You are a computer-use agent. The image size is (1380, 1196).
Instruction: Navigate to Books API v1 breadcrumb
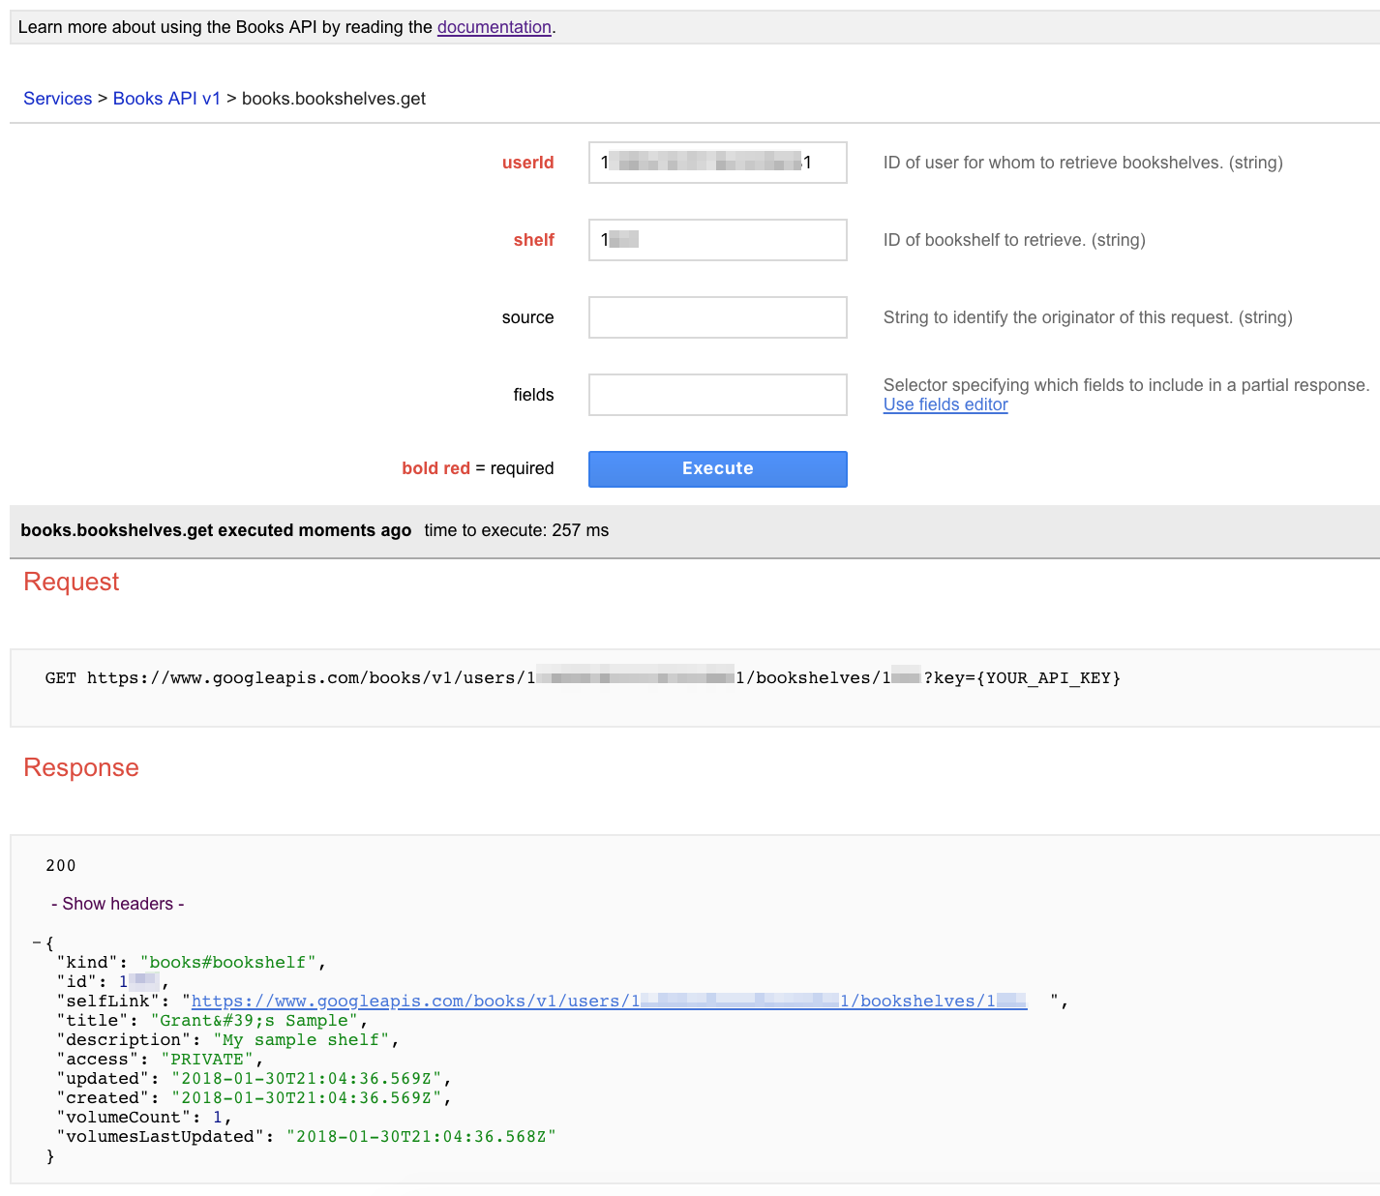point(166,99)
